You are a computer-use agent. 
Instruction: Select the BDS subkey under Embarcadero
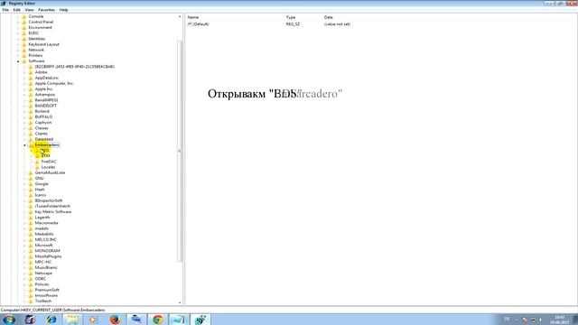point(44,151)
